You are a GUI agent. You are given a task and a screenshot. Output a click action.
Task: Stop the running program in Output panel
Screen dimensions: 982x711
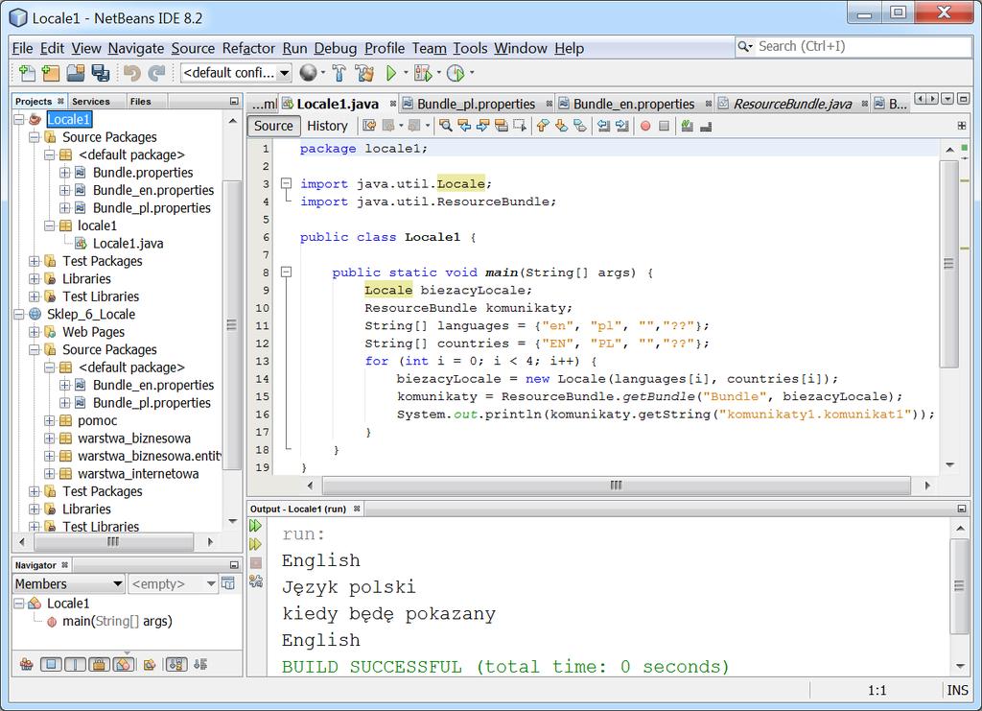pos(255,563)
